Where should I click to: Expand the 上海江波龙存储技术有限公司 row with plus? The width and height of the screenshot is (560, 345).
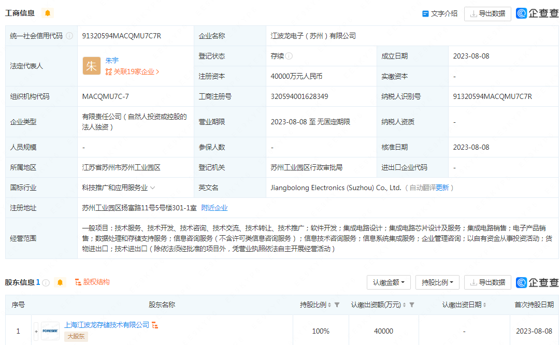[36, 332]
